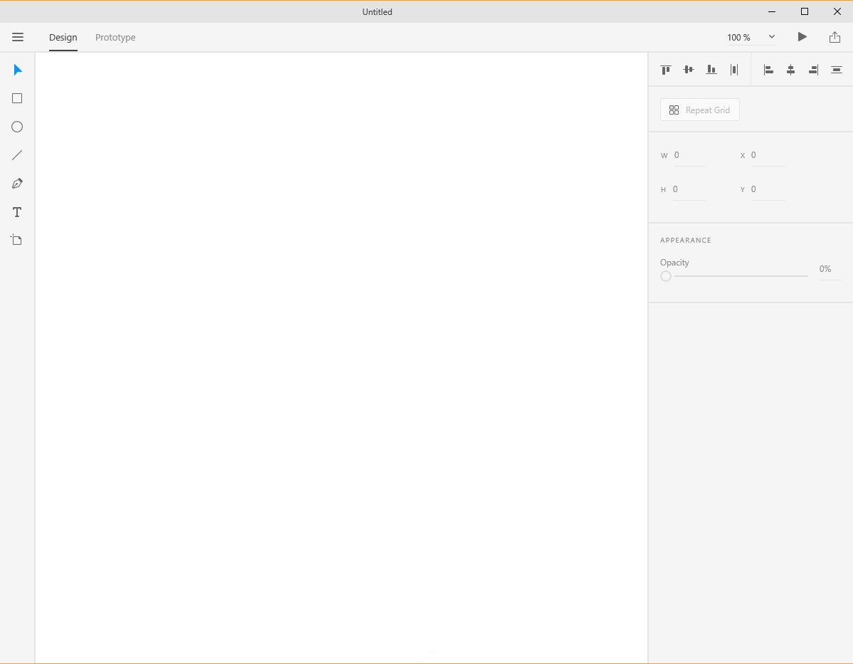
Task: Click the align top icon
Action: (666, 69)
